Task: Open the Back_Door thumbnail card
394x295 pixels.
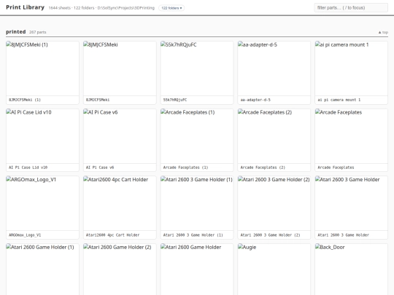Action: 351,270
